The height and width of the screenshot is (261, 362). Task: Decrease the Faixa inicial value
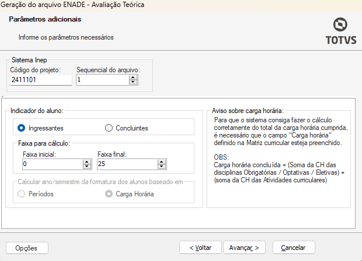(x=87, y=167)
